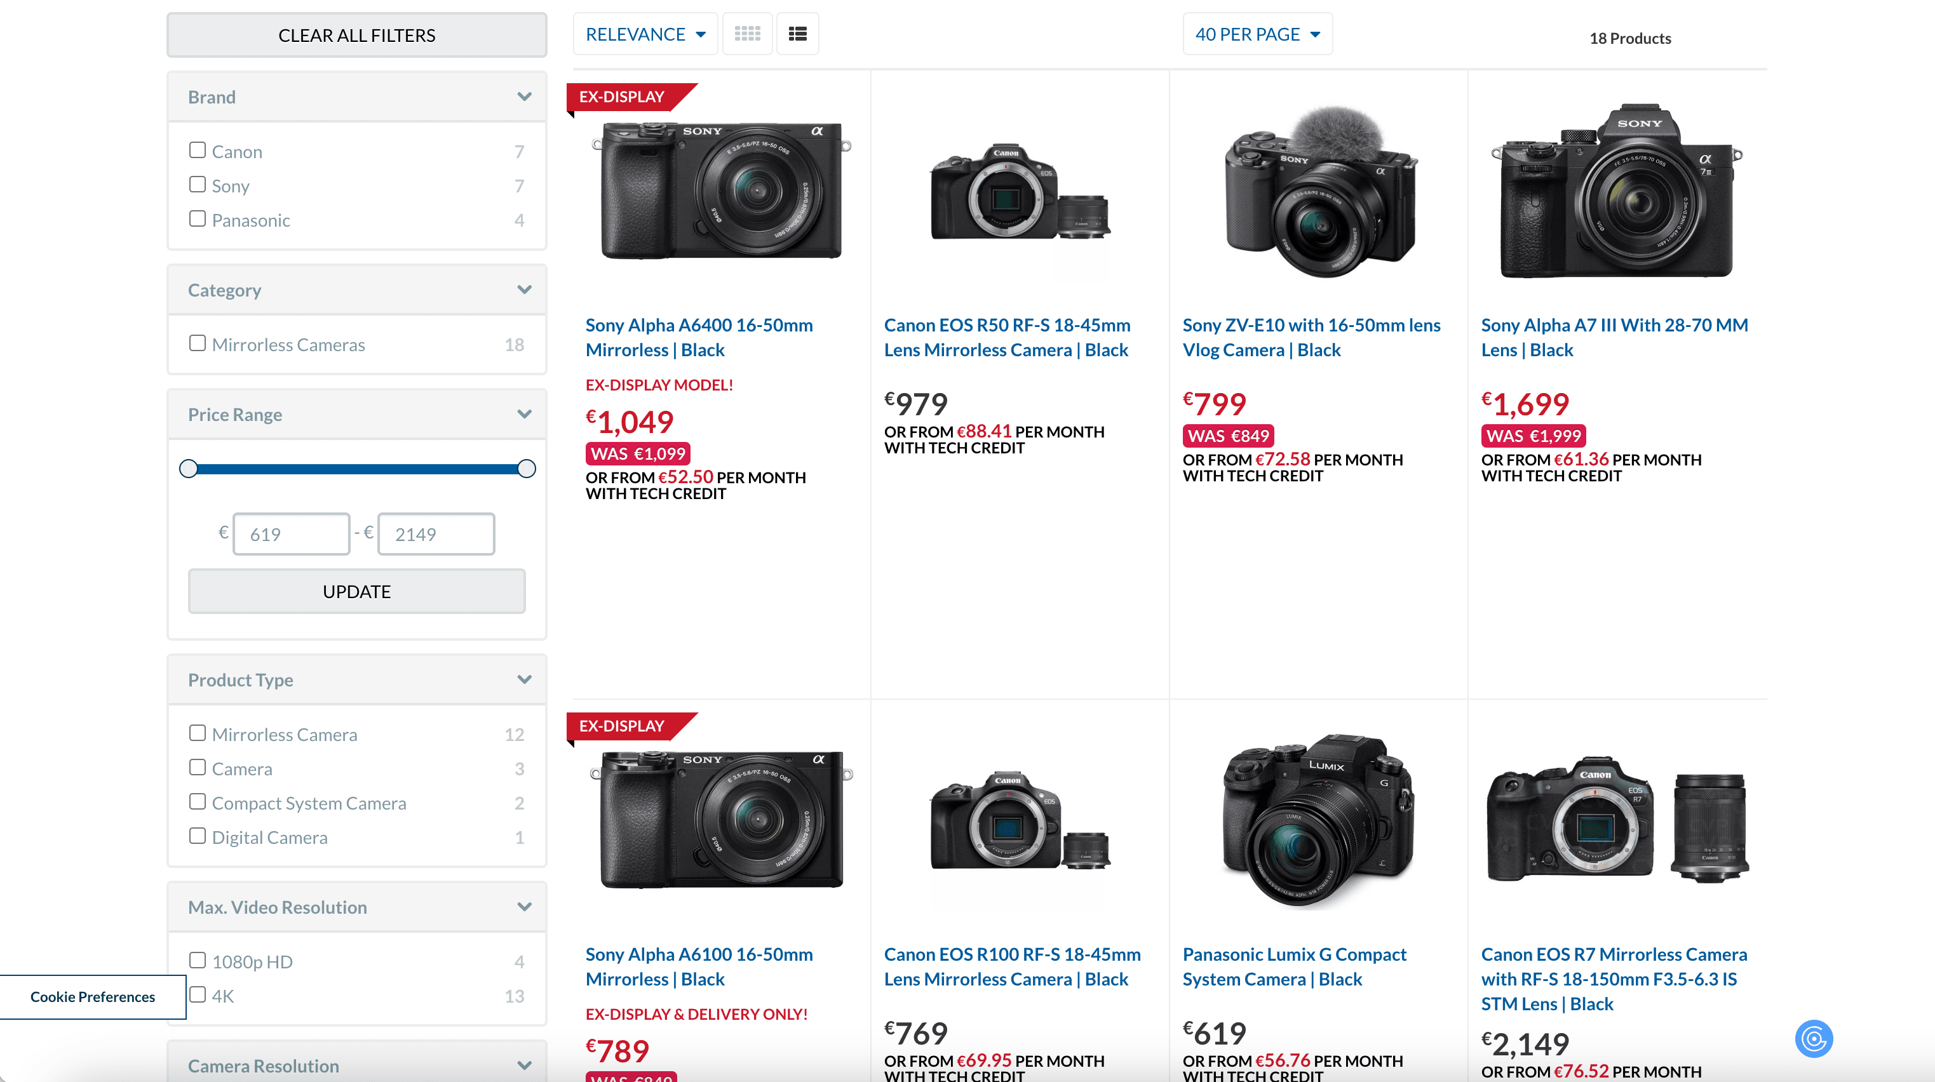Check the Compact System Camera filter

(198, 802)
